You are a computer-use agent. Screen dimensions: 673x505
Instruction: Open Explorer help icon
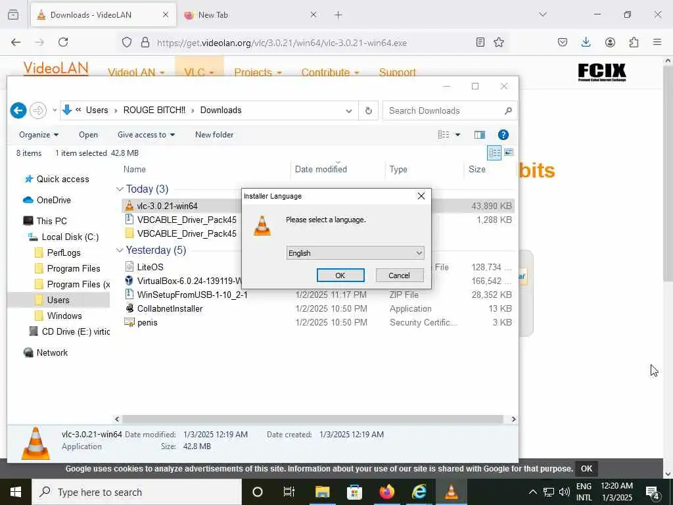(503, 135)
